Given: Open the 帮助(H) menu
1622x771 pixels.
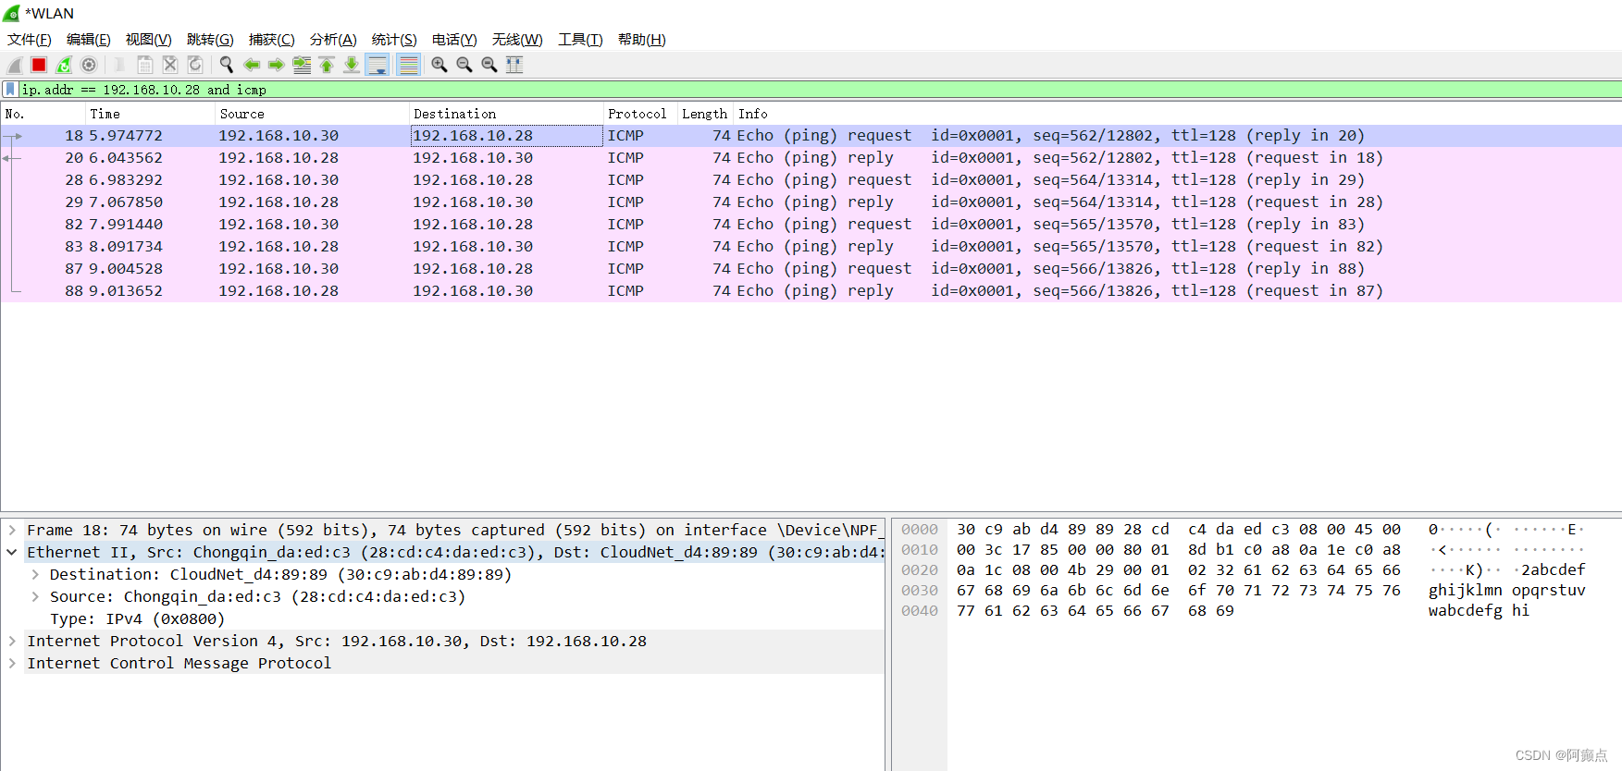Looking at the screenshot, I should (x=642, y=40).
